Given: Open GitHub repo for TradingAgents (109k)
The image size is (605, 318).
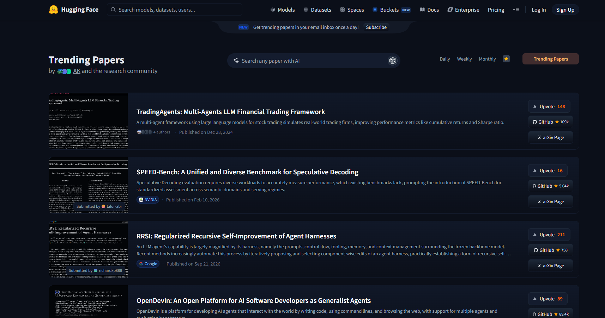Looking at the screenshot, I should pyautogui.click(x=550, y=122).
